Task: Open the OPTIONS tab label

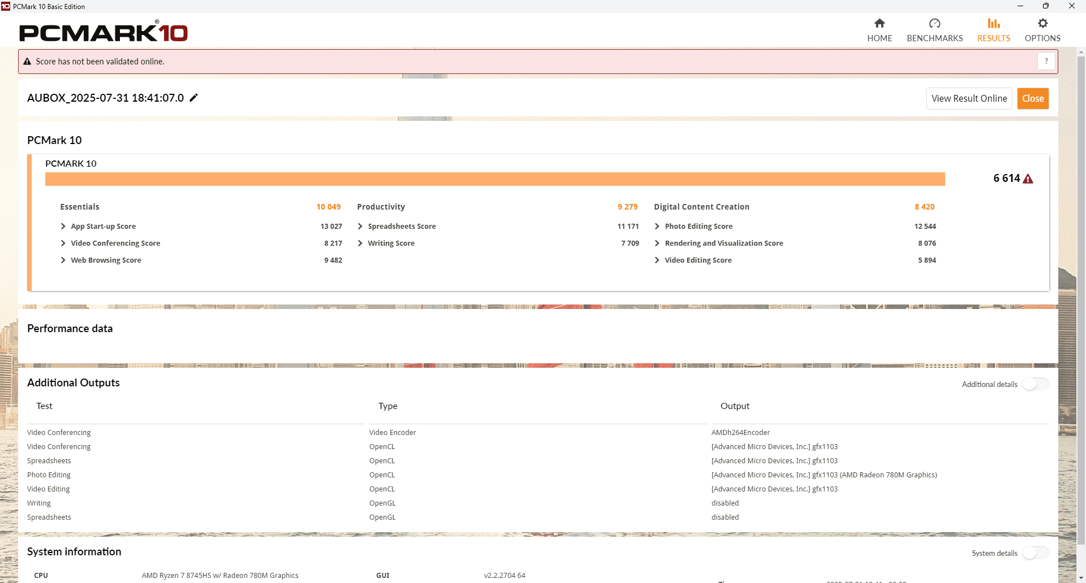Action: (1042, 38)
